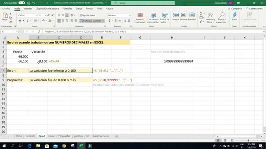This screenshot has height=149, width=266.
Task: Toggle italic K formatting
Action: pyautogui.click(x=24, y=21)
